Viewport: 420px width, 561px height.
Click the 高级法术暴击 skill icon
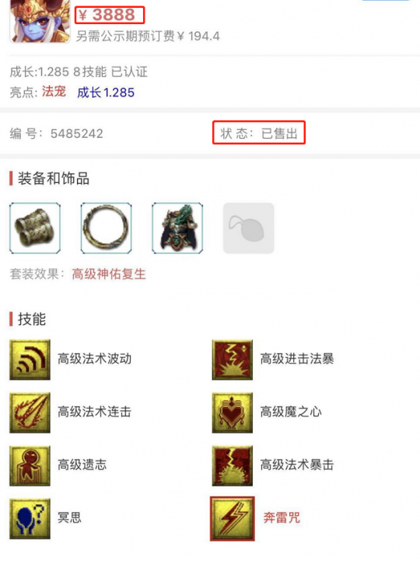[232, 465]
